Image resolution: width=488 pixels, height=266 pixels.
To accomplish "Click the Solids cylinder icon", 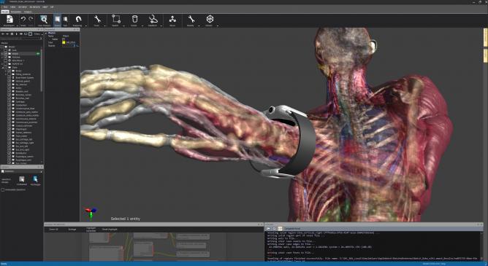I will click(134, 19).
